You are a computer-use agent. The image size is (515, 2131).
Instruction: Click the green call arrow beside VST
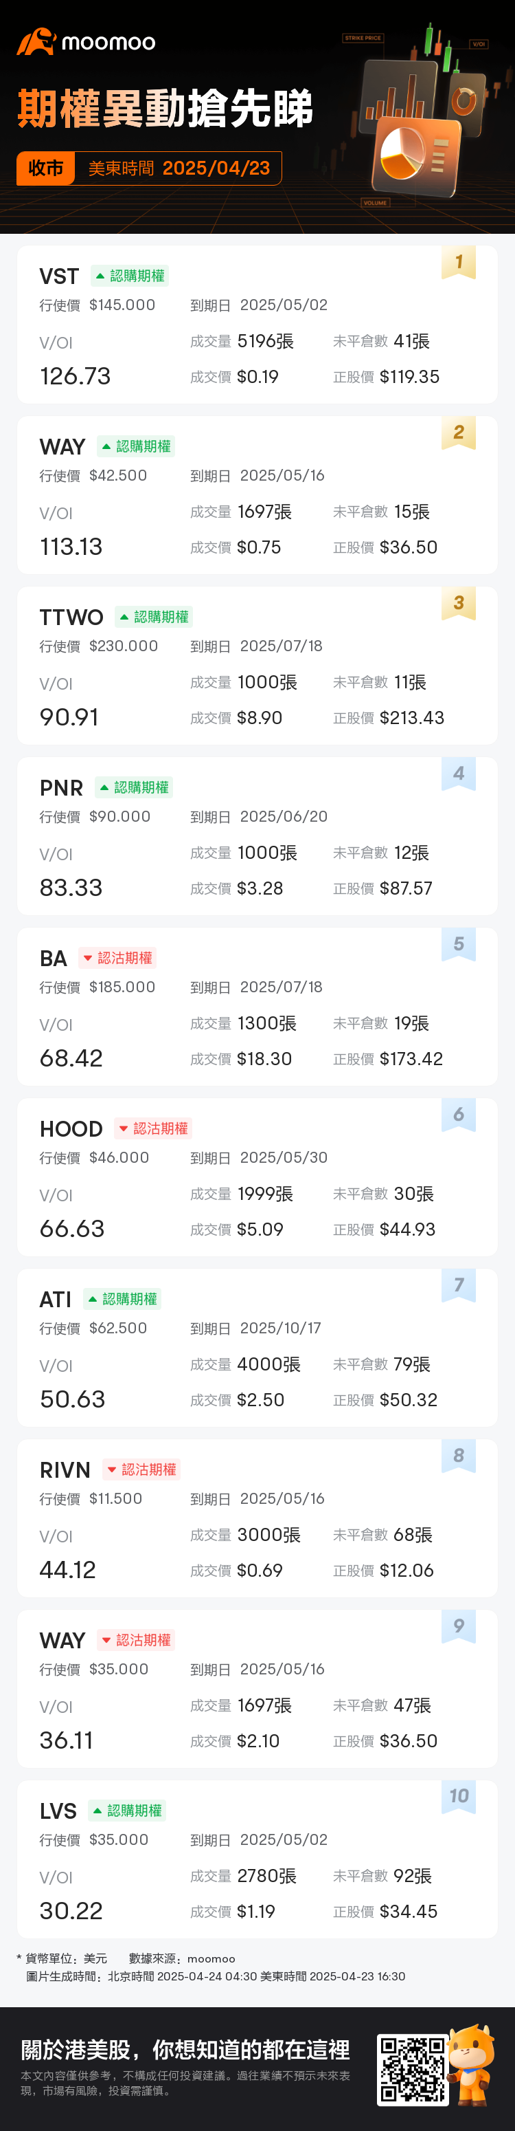click(100, 276)
